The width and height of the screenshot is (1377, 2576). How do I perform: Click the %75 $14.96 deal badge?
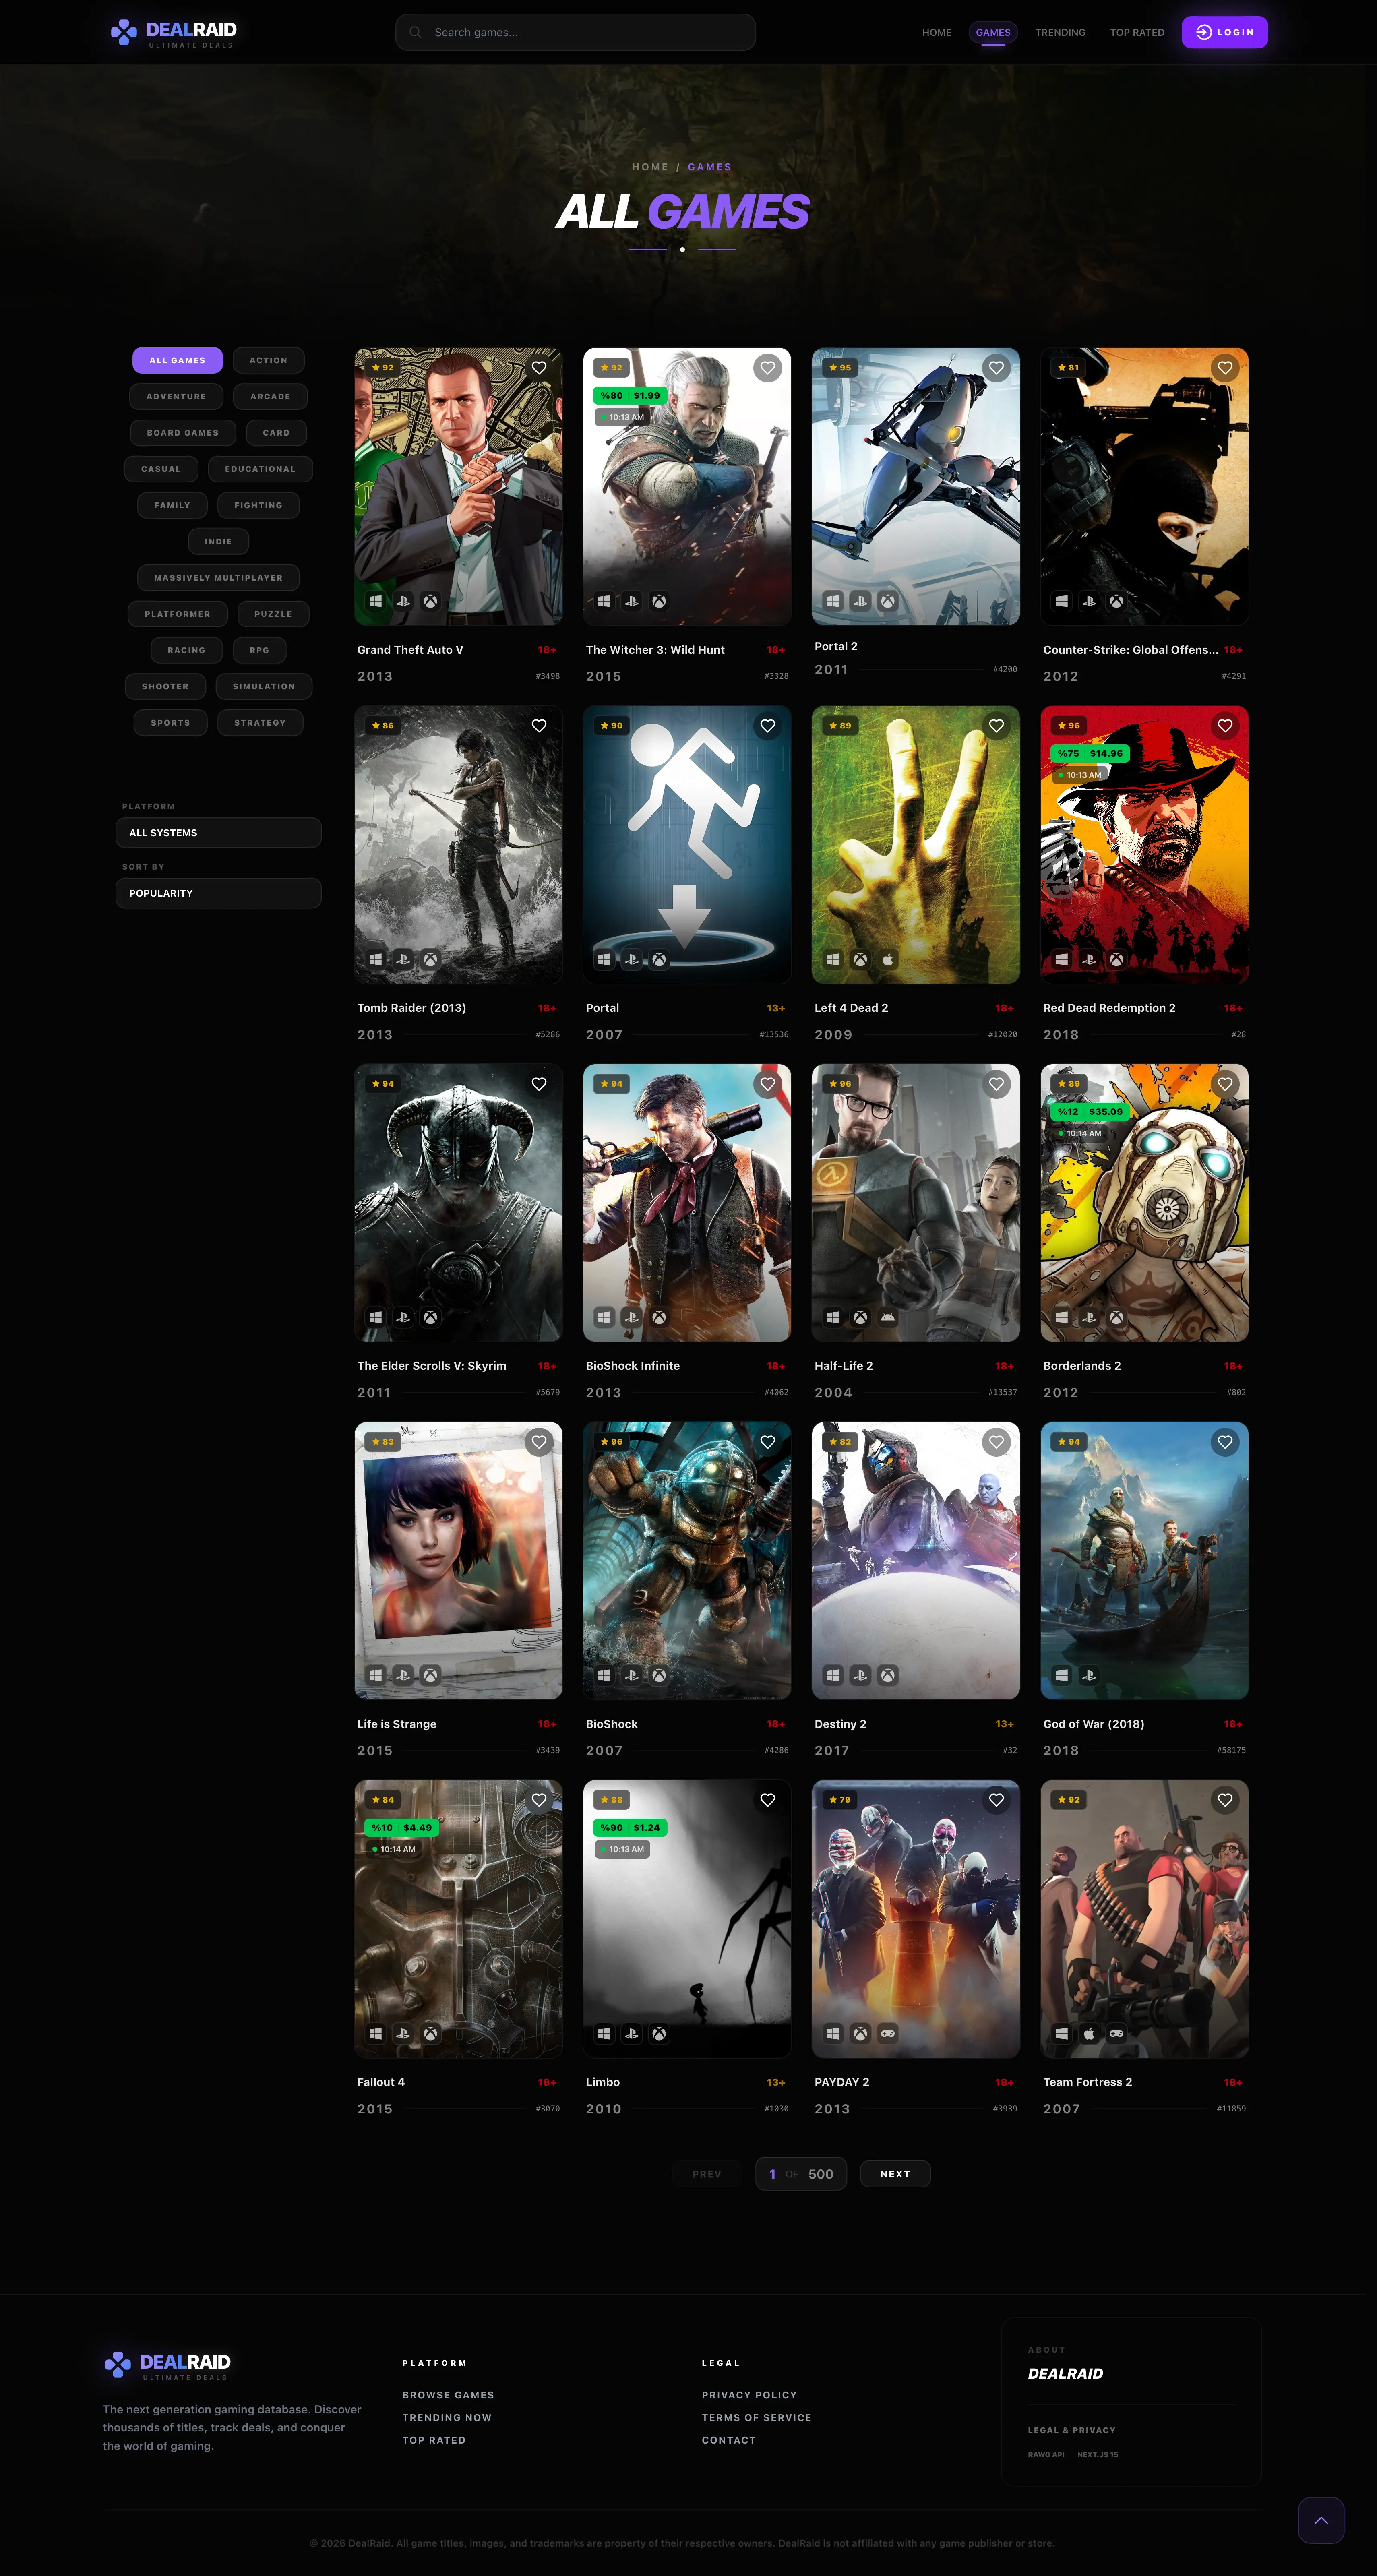pyautogui.click(x=1090, y=753)
